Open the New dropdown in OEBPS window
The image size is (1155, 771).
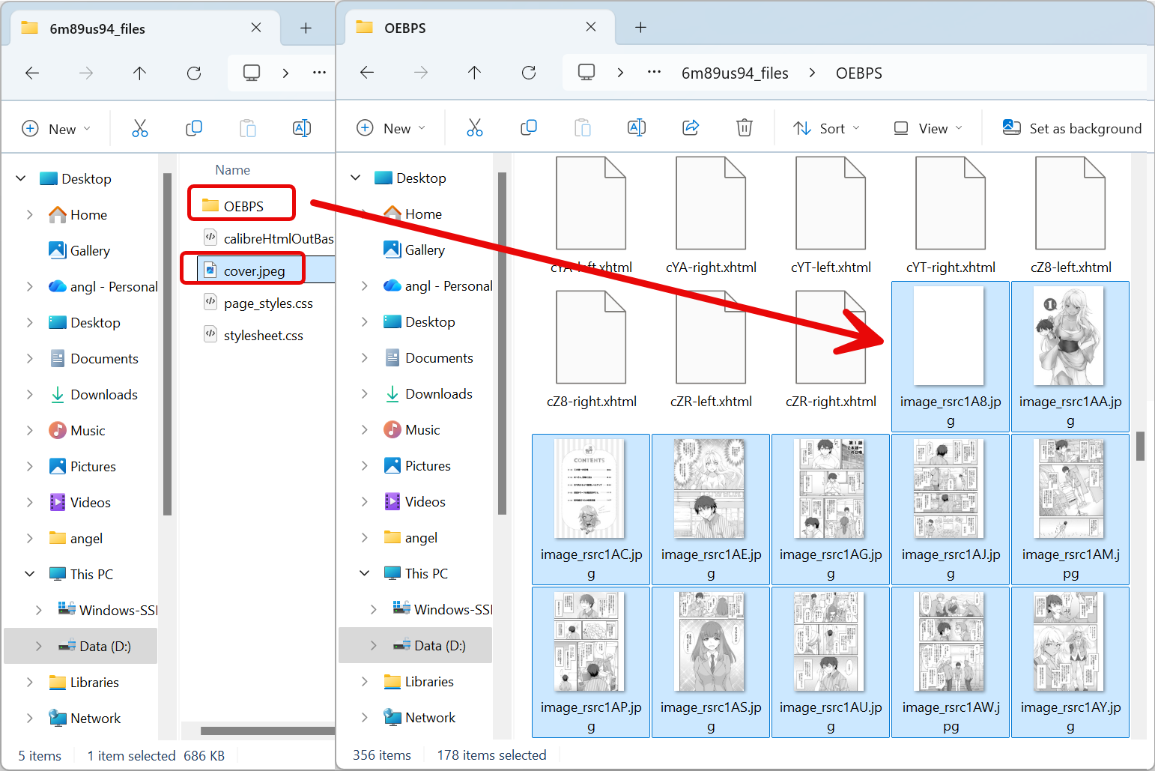pos(391,129)
